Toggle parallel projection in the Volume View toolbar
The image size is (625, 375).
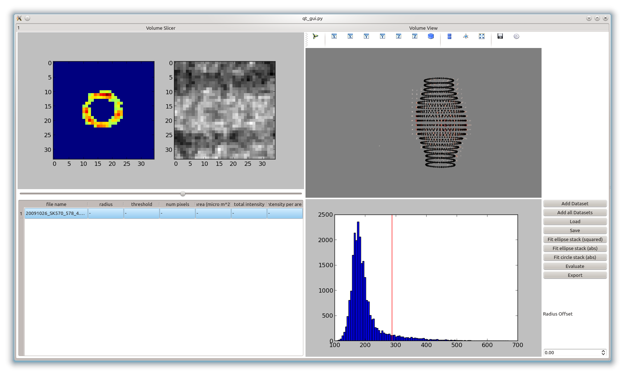449,37
